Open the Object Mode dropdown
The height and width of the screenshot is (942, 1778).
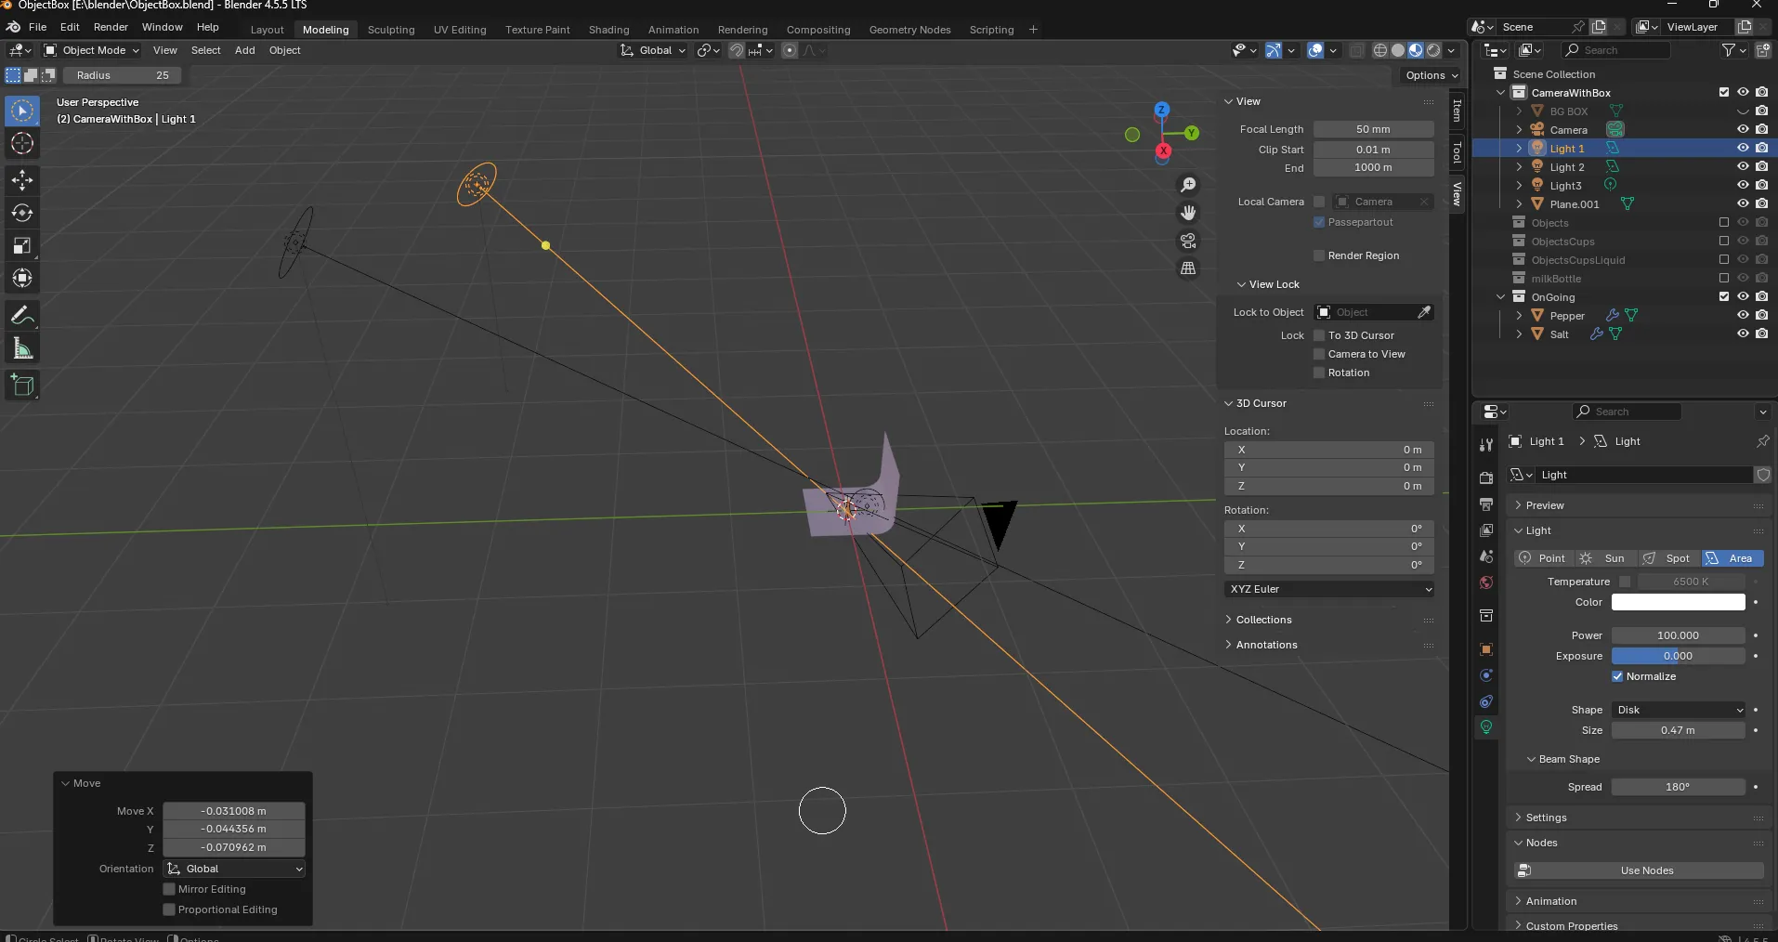[x=92, y=50]
